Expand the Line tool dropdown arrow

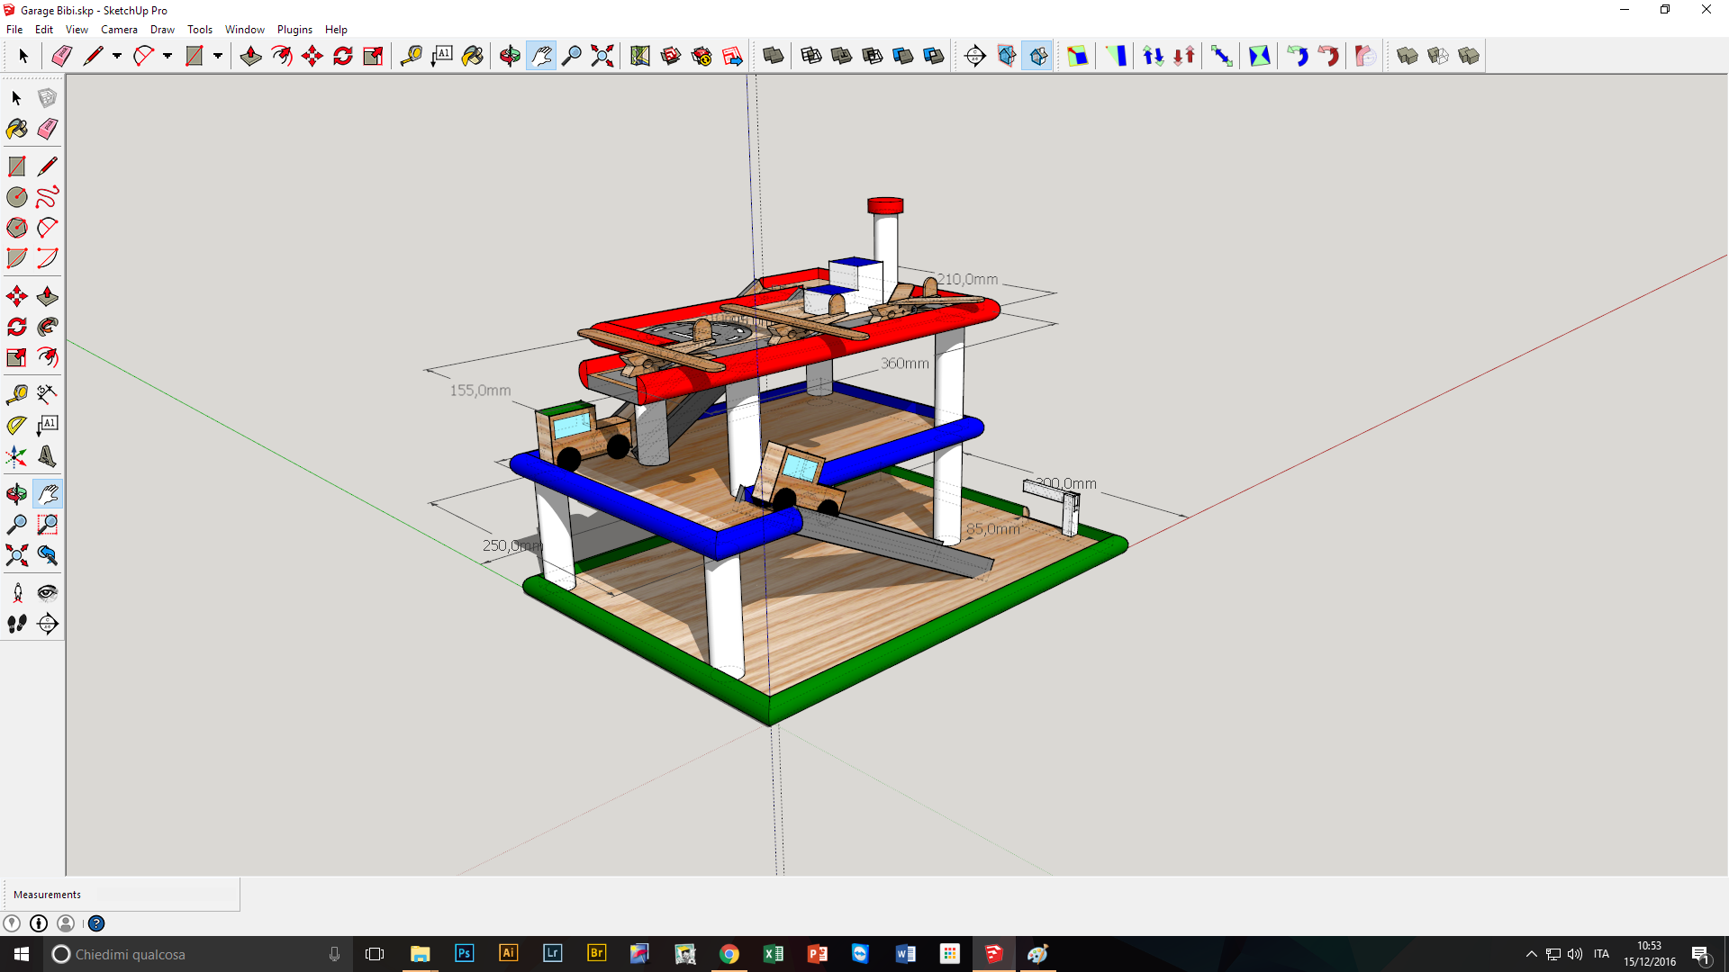(x=117, y=56)
